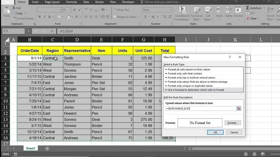Click the Fill command in Editing group
Screen dimensions: 280x157
pyautogui.click(x=251, y=13)
